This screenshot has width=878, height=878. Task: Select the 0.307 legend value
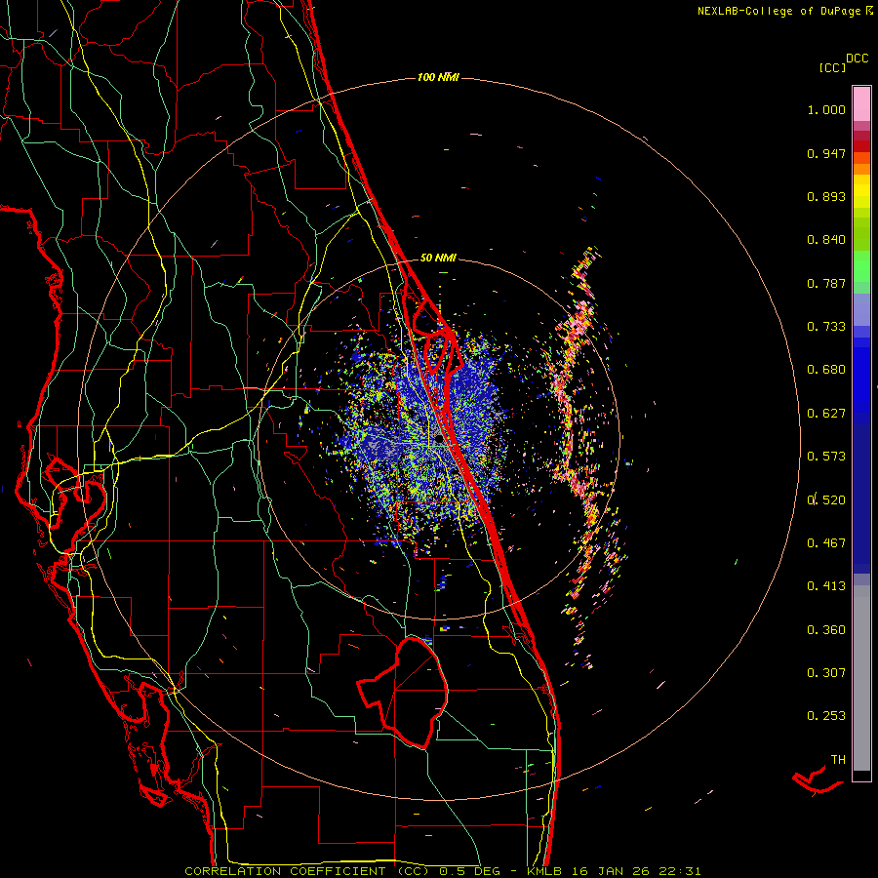pos(826,673)
